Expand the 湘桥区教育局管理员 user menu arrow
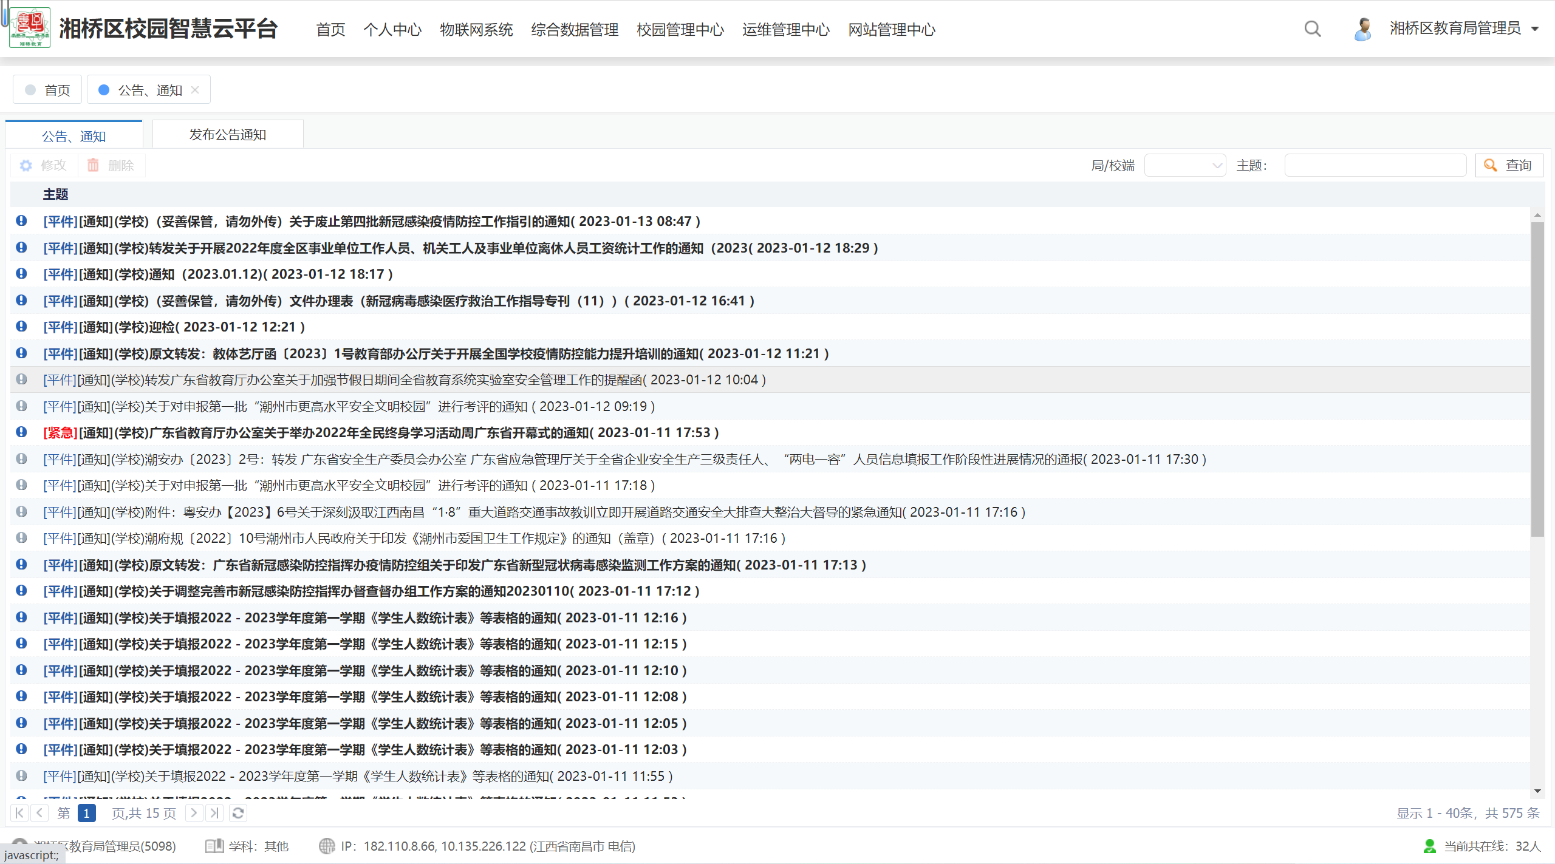The height and width of the screenshot is (864, 1555). tap(1535, 29)
